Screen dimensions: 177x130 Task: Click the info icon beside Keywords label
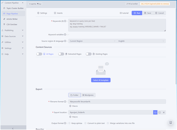click(x=66, y=21)
